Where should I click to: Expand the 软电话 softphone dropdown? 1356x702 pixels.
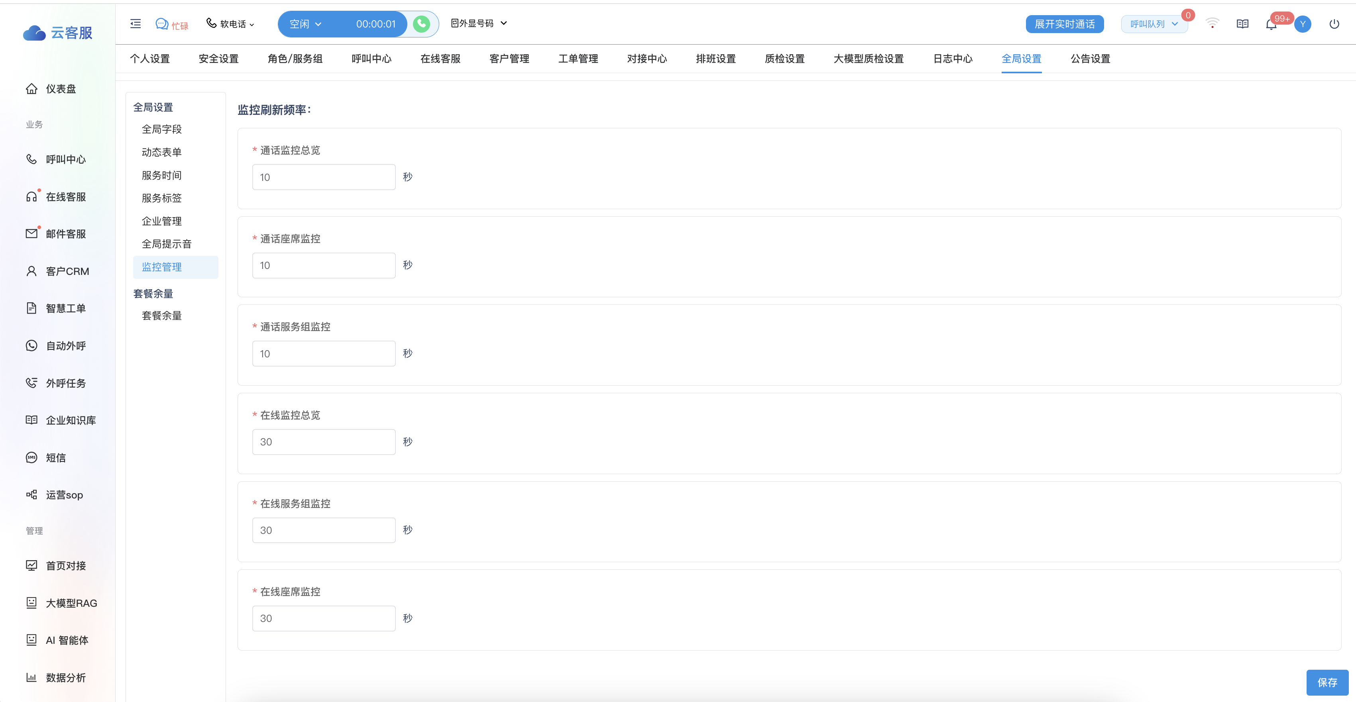pyautogui.click(x=230, y=24)
